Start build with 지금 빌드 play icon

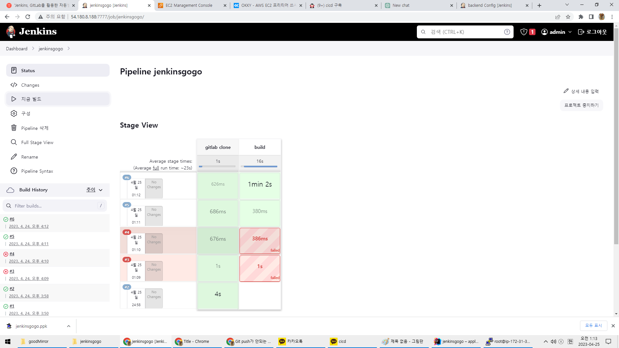[x=14, y=99]
